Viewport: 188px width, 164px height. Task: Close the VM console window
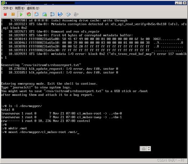pos(185,3)
